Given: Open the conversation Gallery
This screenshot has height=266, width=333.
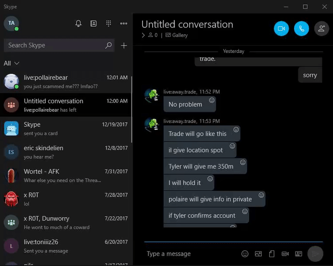Looking at the screenshot, I should click(x=177, y=35).
